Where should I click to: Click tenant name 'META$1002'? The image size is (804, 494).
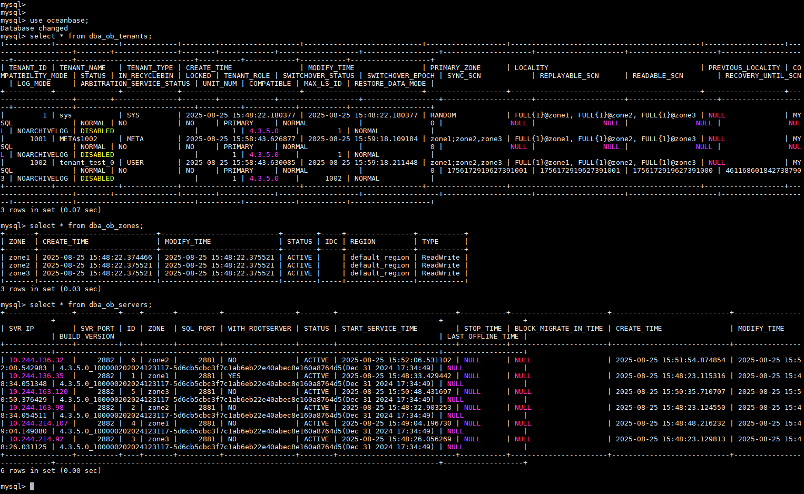click(x=79, y=139)
